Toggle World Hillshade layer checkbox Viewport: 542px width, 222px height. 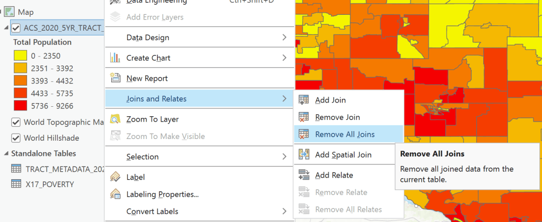coord(16,138)
